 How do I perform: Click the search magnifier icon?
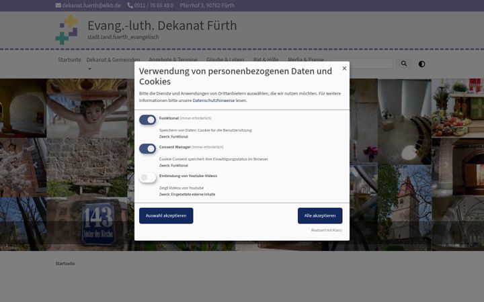click(x=404, y=64)
